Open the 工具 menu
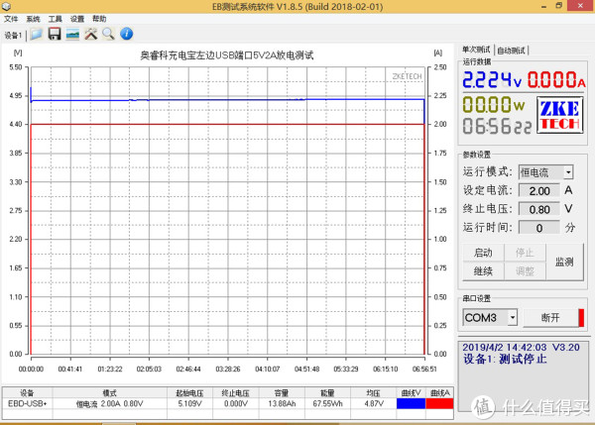The image size is (595, 425). 55,19
